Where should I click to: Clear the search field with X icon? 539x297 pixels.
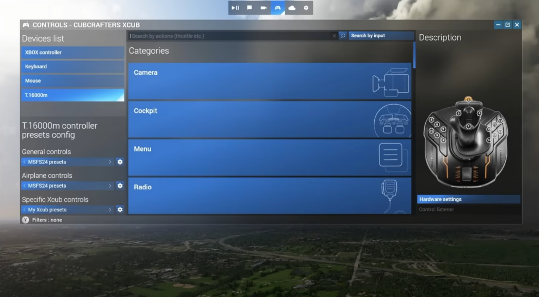point(334,36)
